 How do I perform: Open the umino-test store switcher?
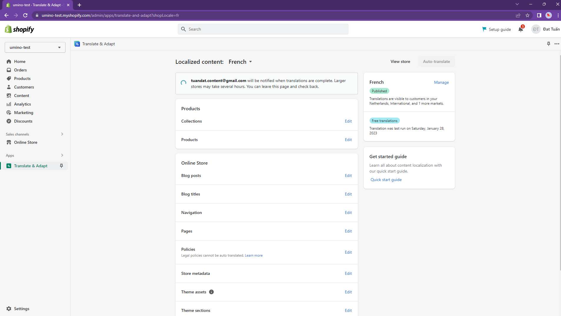[35, 47]
